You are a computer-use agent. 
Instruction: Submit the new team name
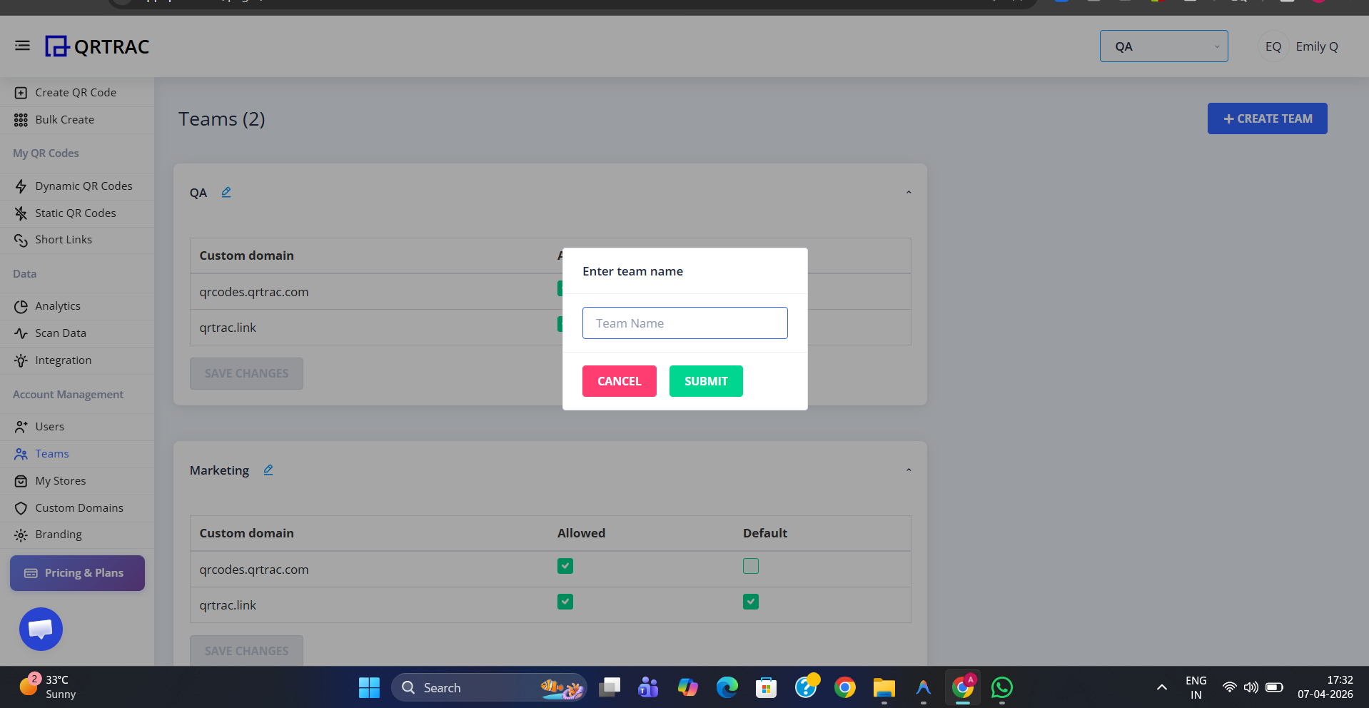[x=705, y=380]
